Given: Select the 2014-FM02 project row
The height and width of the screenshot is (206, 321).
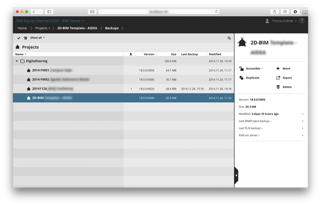Looking at the screenshot, I should pos(123,79).
